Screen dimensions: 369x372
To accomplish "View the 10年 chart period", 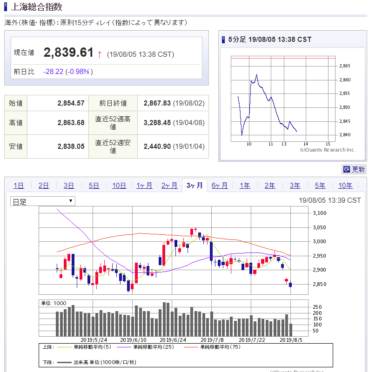I will click(x=345, y=186).
